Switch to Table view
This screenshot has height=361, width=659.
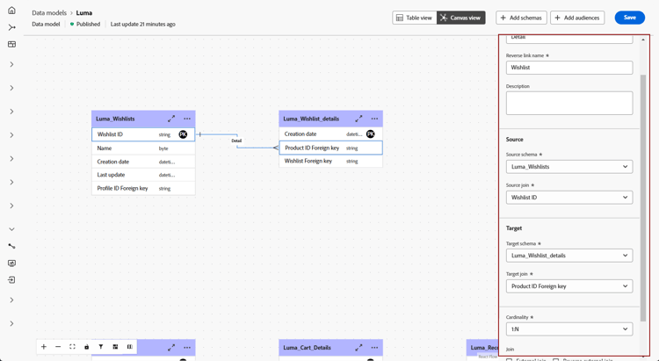415,18
